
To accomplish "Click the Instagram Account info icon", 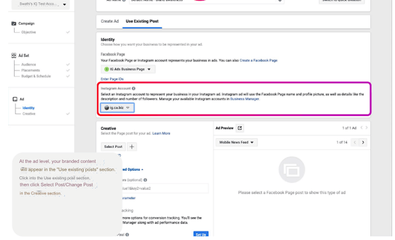I will point(133,88).
